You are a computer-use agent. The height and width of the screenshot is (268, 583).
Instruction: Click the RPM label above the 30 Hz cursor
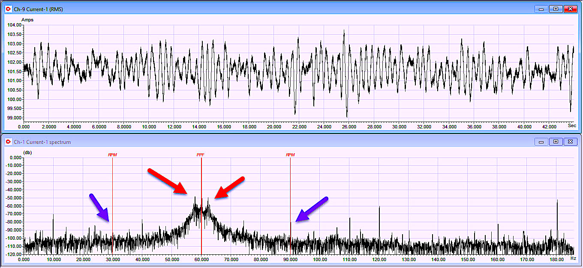(111, 154)
